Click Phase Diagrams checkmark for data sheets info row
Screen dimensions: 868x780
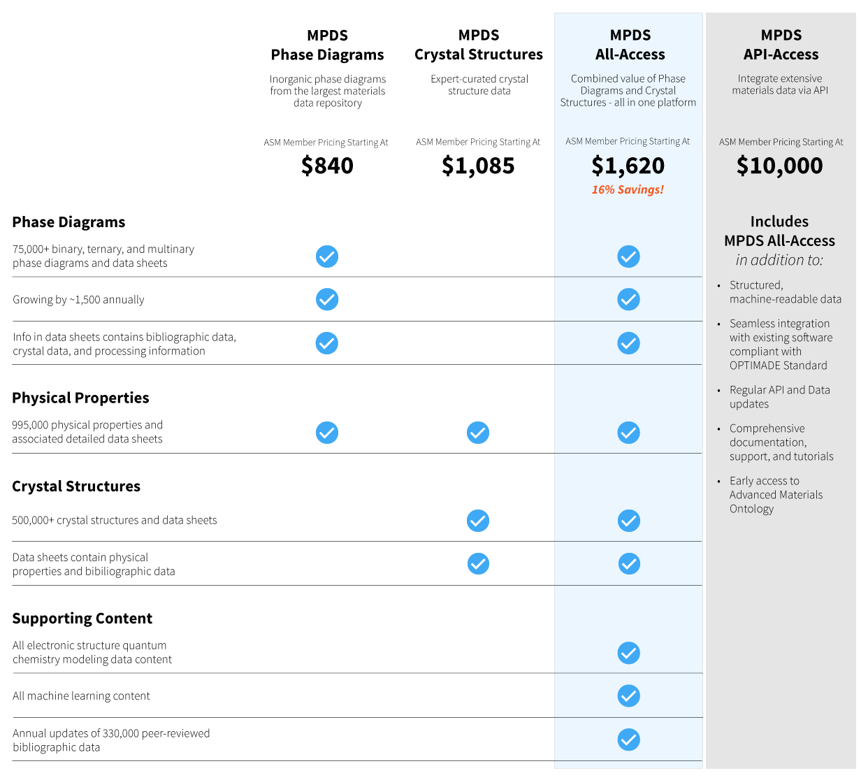327,343
